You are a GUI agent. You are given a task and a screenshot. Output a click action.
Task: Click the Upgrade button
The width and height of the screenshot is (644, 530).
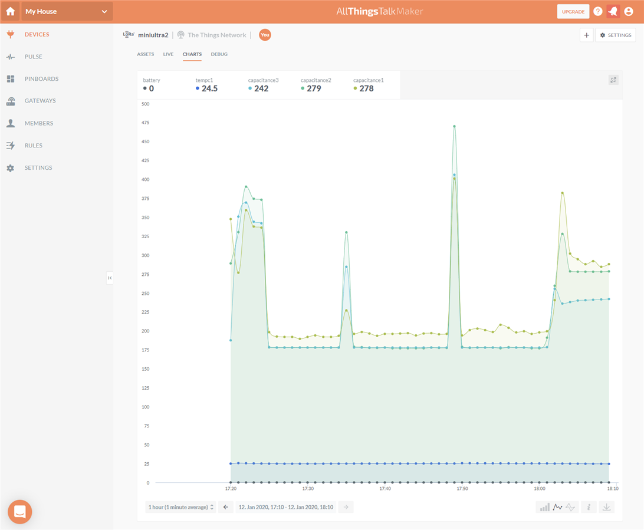click(573, 11)
